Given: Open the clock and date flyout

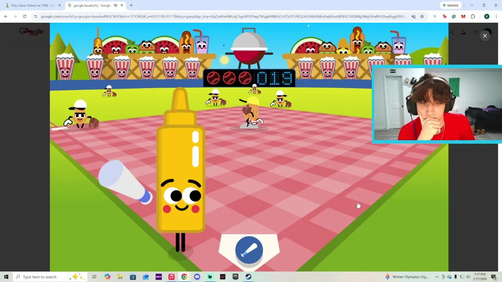Looking at the screenshot, I should pyautogui.click(x=480, y=277).
